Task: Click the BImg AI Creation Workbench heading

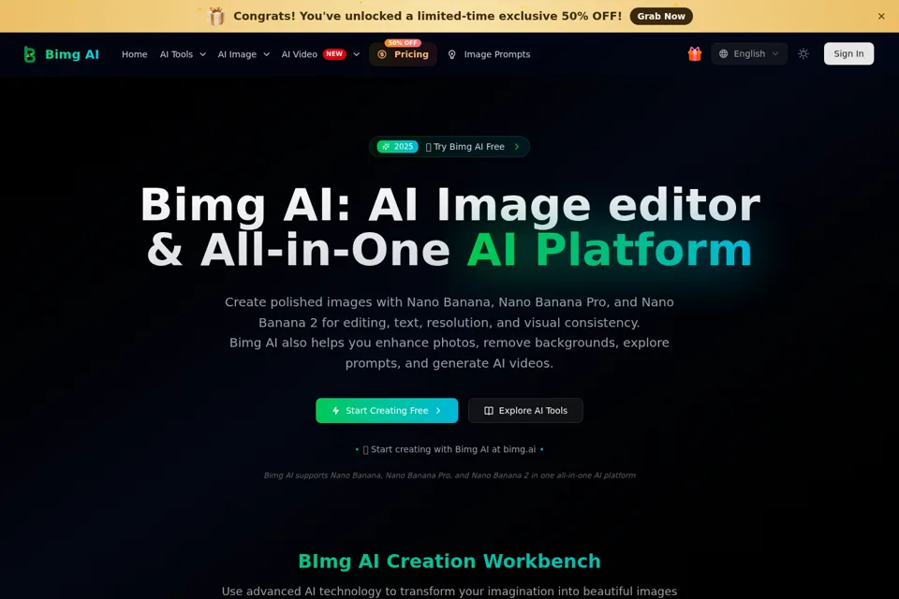Action: 449,562
